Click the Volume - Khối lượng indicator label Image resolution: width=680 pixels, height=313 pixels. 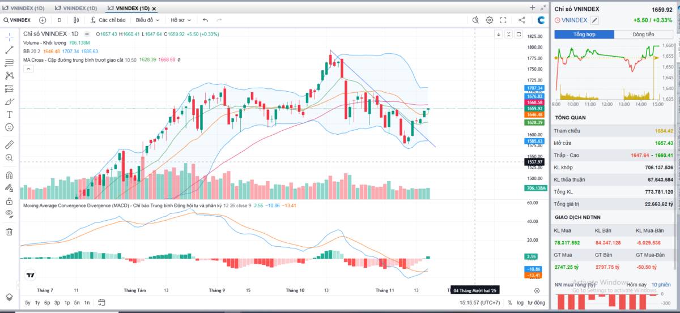[x=45, y=42]
